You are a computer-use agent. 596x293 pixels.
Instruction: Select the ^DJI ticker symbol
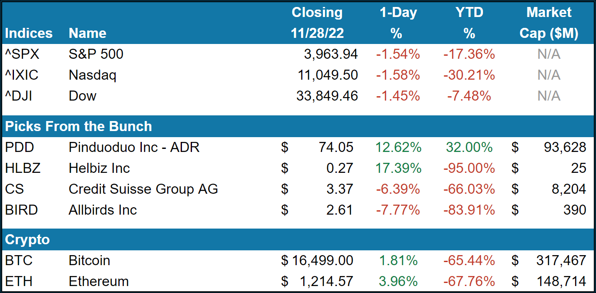(x=21, y=96)
